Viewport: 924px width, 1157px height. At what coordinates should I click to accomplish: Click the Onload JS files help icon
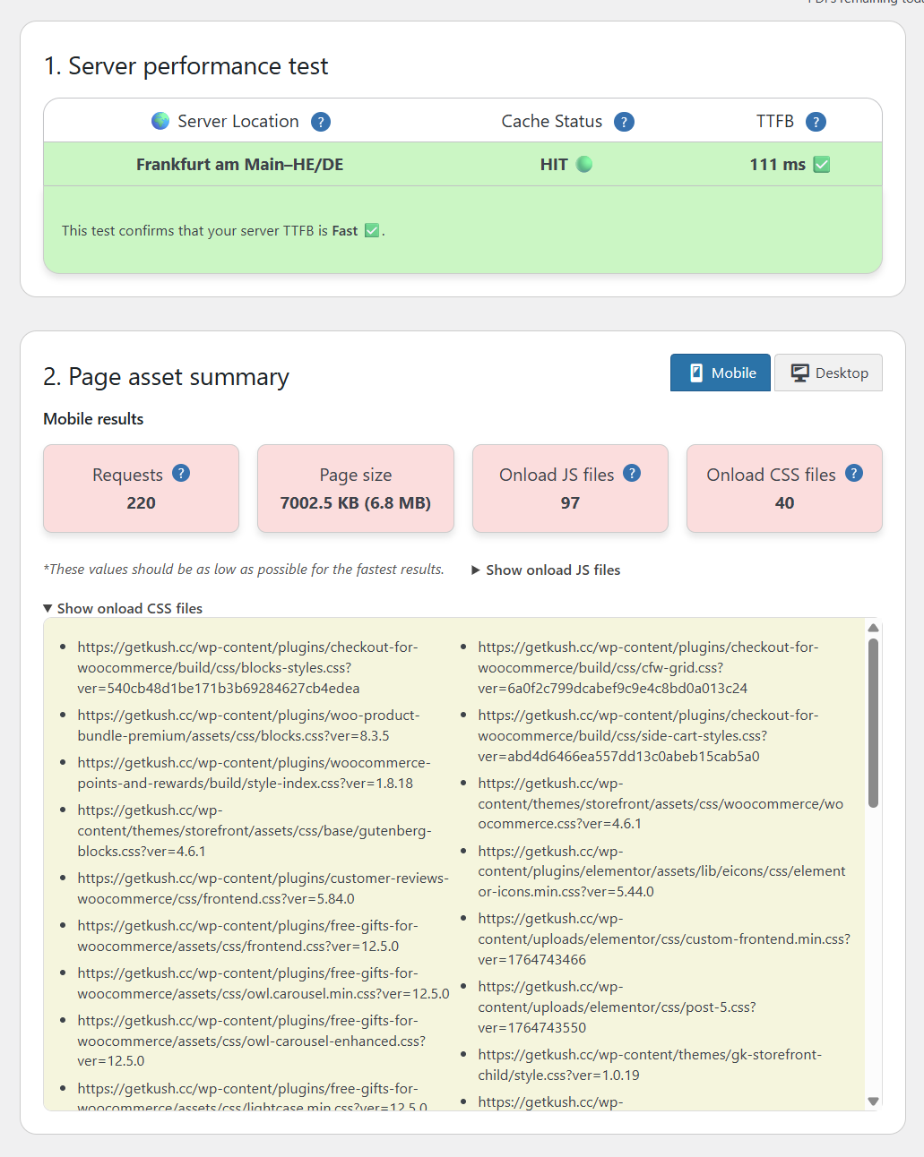pyautogui.click(x=632, y=474)
